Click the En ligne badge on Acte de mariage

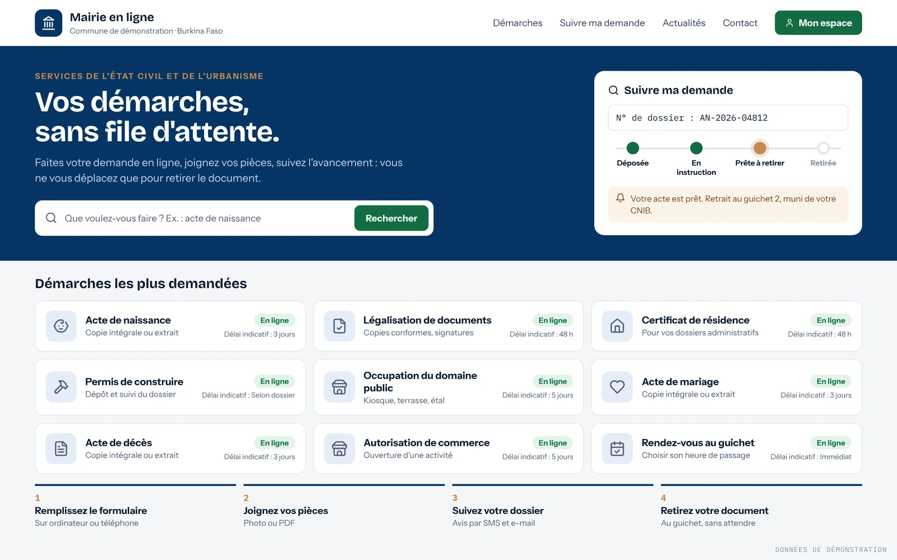(831, 381)
